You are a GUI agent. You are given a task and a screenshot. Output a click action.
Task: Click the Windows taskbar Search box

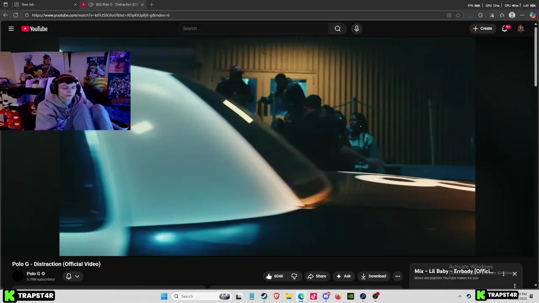201,296
